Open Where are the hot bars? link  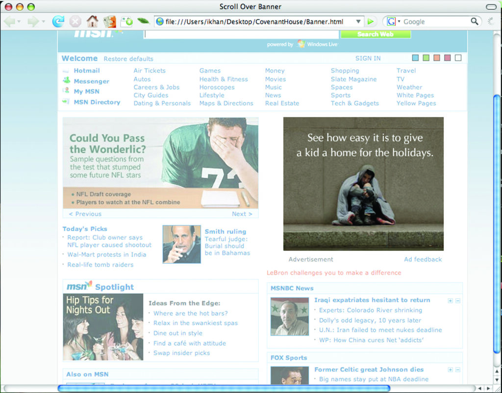point(191,313)
